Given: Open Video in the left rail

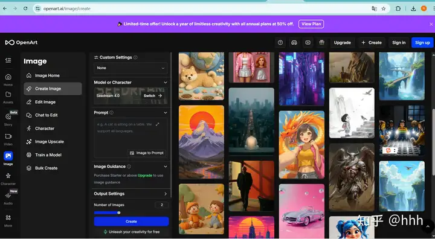Looking at the screenshot, I should tap(8, 139).
